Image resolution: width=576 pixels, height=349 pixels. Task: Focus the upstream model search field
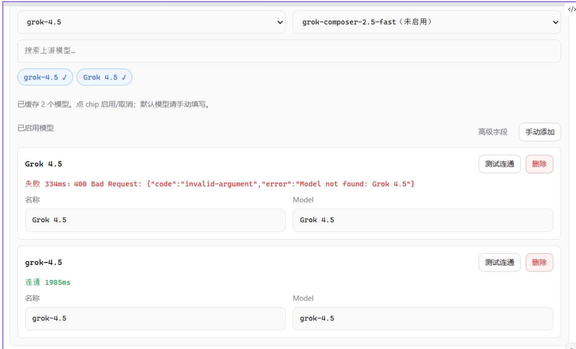point(289,51)
